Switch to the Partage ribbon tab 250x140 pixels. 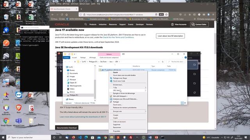[x=83, y=58]
